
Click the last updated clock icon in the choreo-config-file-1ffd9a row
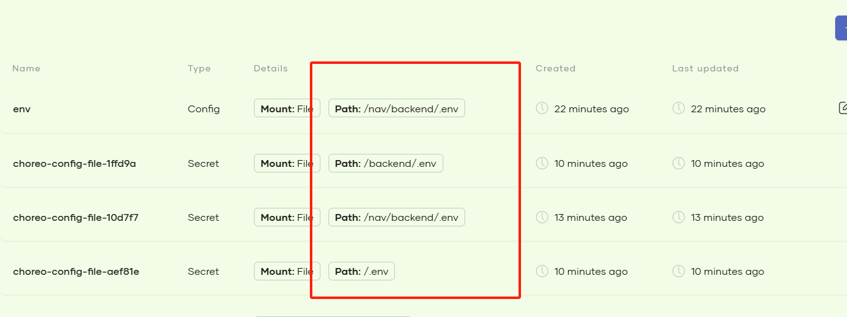679,163
